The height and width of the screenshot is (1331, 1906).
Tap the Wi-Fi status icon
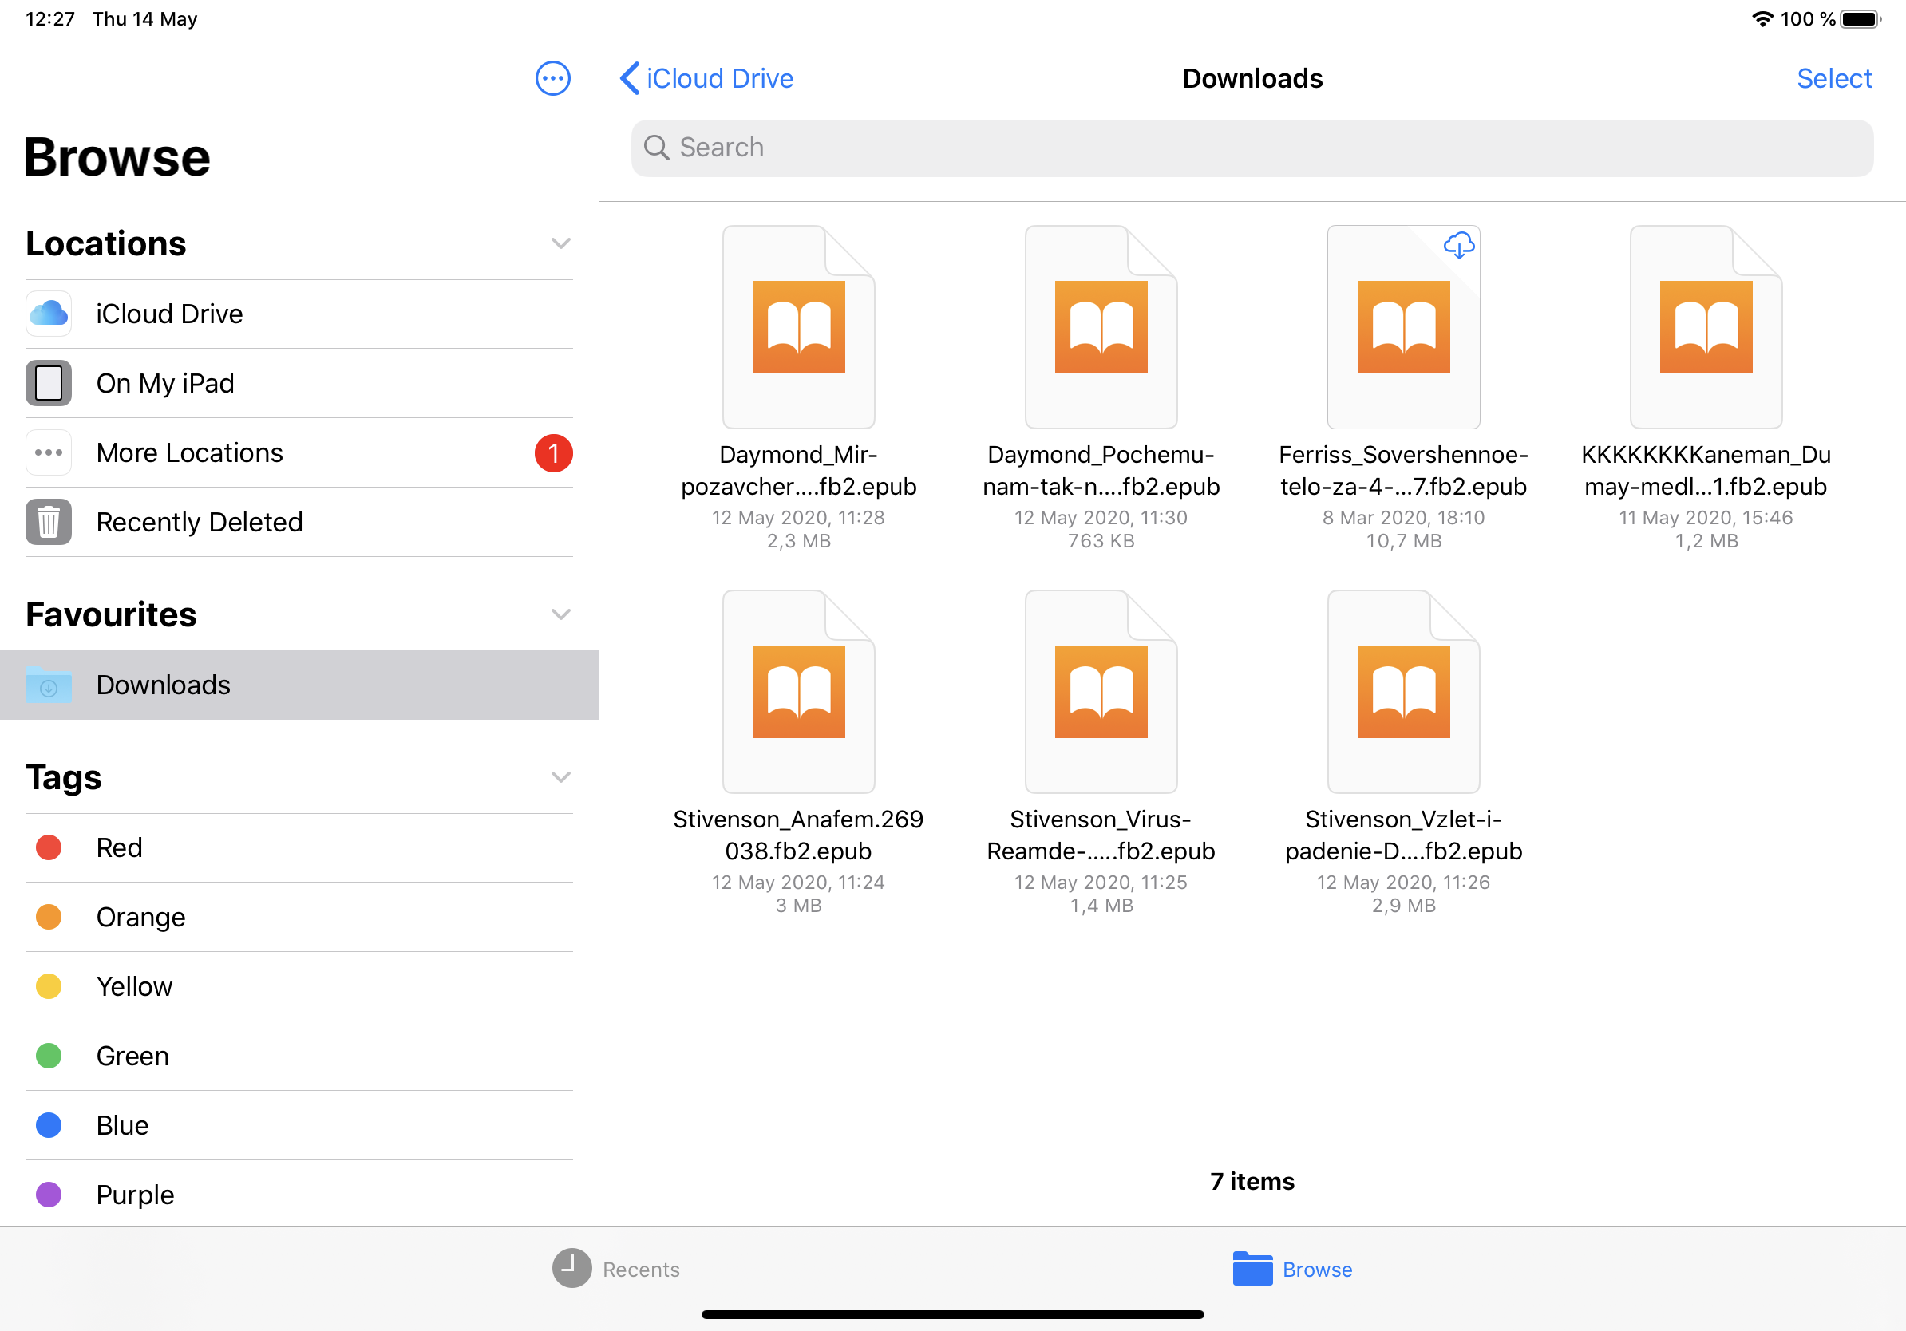(1762, 19)
